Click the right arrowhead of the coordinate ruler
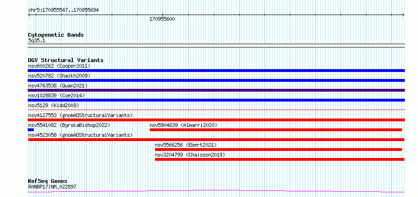The width and height of the screenshot is (418, 197). pos(403,15)
